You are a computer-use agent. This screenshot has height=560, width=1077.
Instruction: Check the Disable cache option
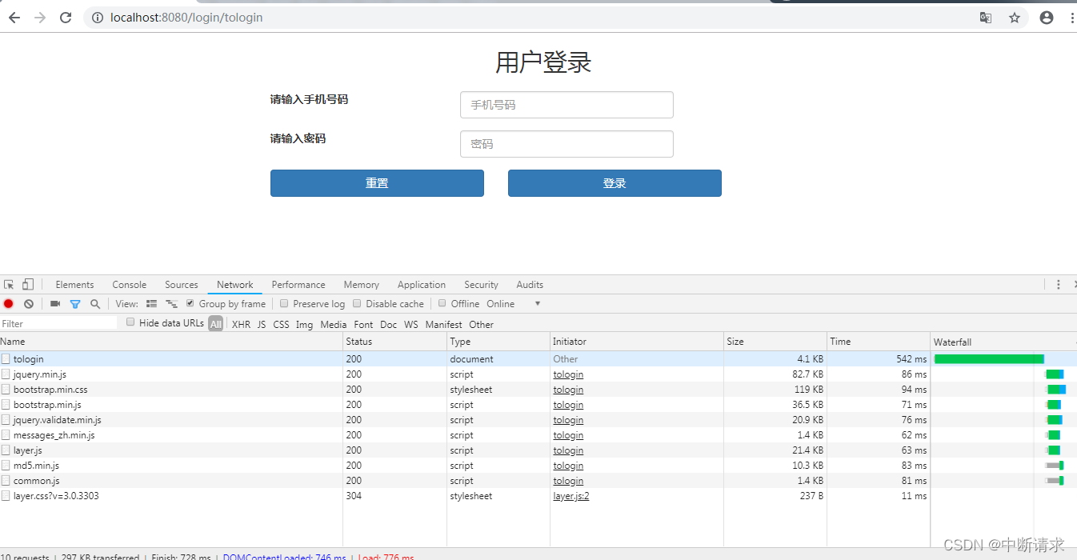click(x=356, y=303)
